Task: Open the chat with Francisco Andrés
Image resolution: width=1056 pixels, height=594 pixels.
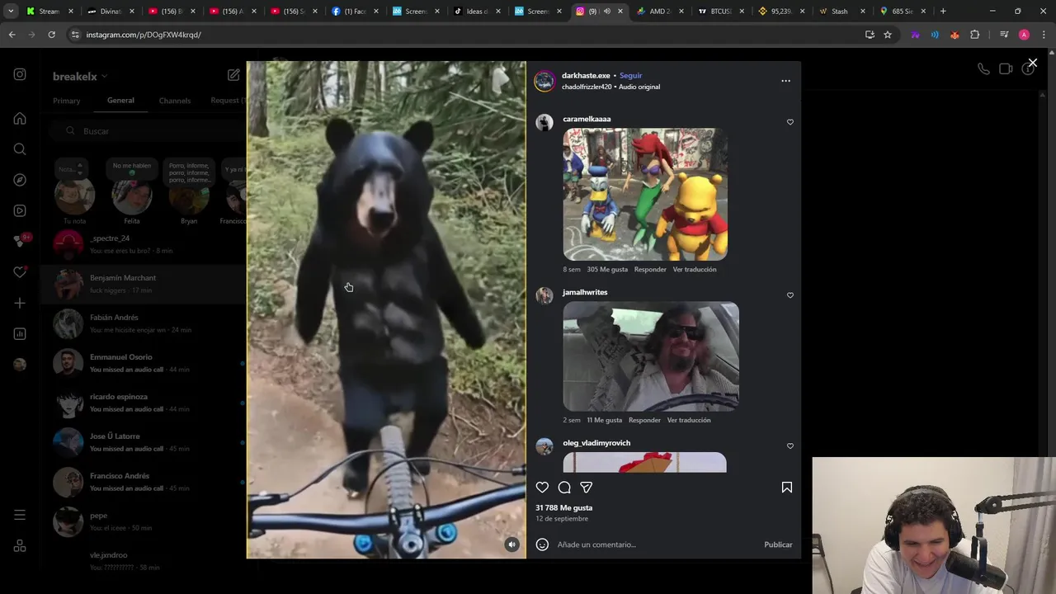Action: [144, 482]
